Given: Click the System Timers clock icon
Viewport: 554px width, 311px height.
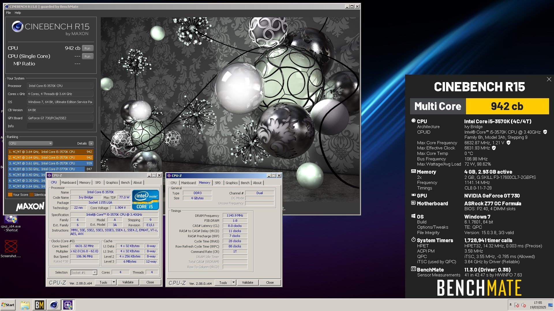Looking at the screenshot, I should 413,240.
